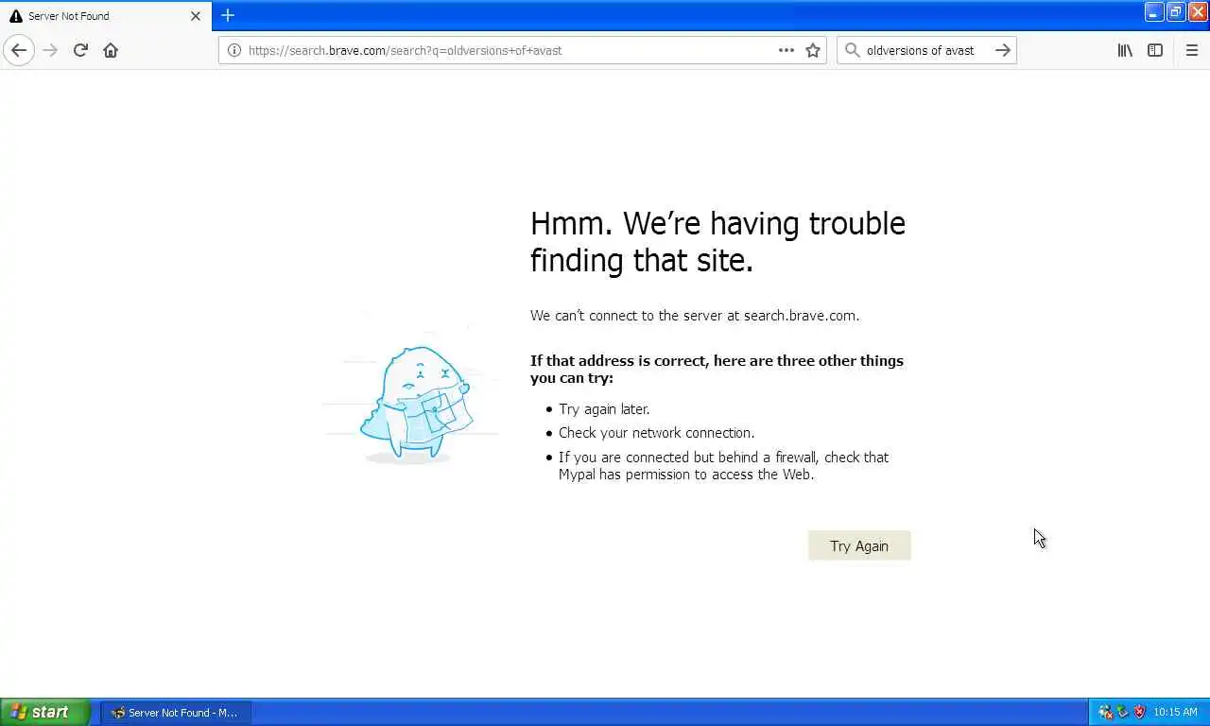Click the first system tray icon
Screen dimensions: 1210x726
pyautogui.click(x=1105, y=712)
